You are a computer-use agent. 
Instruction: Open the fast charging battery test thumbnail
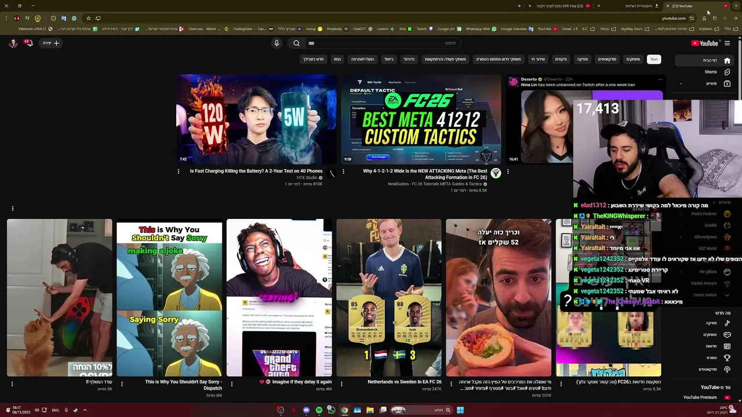click(x=256, y=119)
